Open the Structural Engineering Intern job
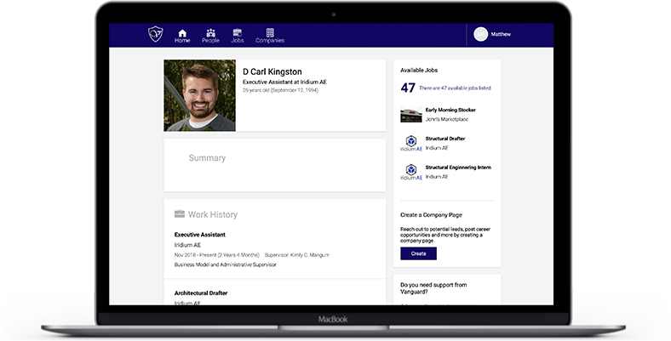Image resolution: width=671 pixels, height=341 pixels. [x=458, y=168]
